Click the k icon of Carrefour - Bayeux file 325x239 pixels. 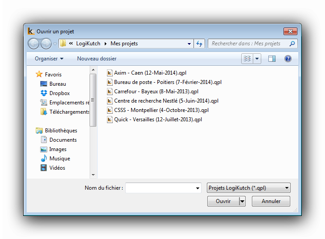pos(109,92)
